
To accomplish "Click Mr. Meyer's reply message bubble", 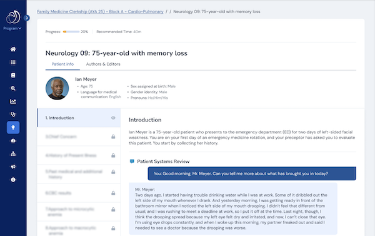I will [233, 208].
